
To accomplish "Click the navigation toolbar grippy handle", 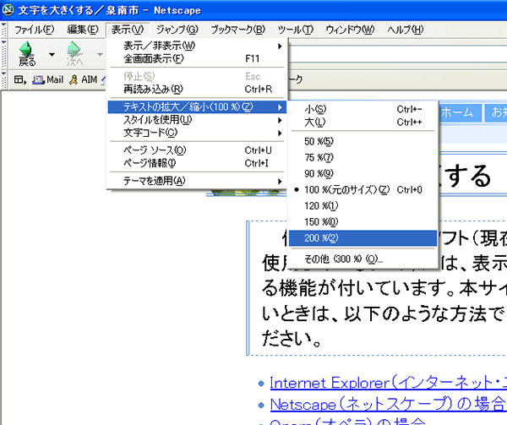I will point(4,53).
